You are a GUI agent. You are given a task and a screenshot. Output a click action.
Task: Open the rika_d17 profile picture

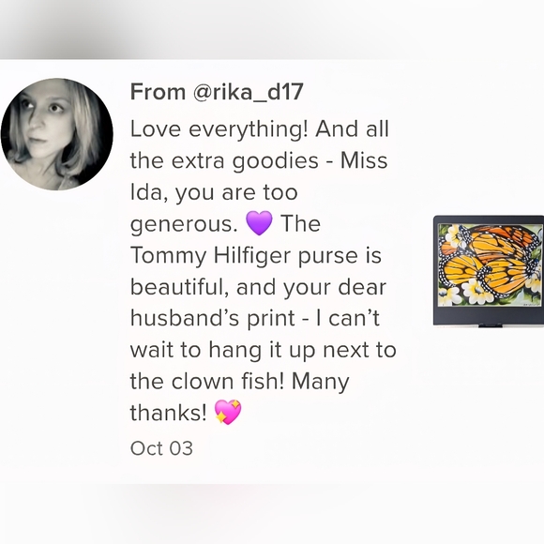[x=57, y=134]
